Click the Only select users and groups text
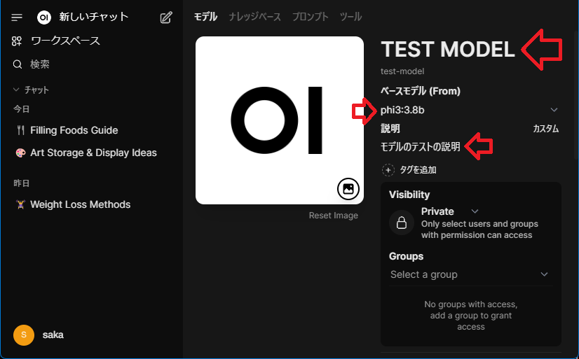The height and width of the screenshot is (359, 579). (x=479, y=230)
